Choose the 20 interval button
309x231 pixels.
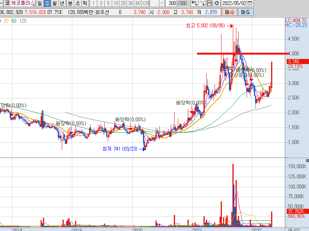click(x=123, y=3)
